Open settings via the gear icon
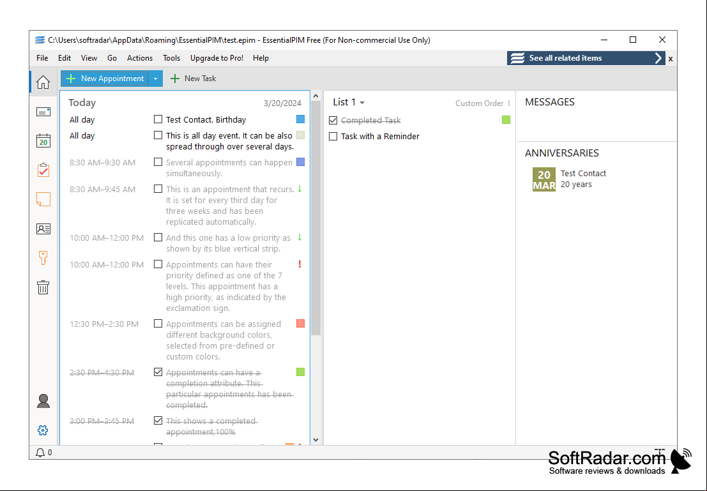The height and width of the screenshot is (491, 707). 43,430
